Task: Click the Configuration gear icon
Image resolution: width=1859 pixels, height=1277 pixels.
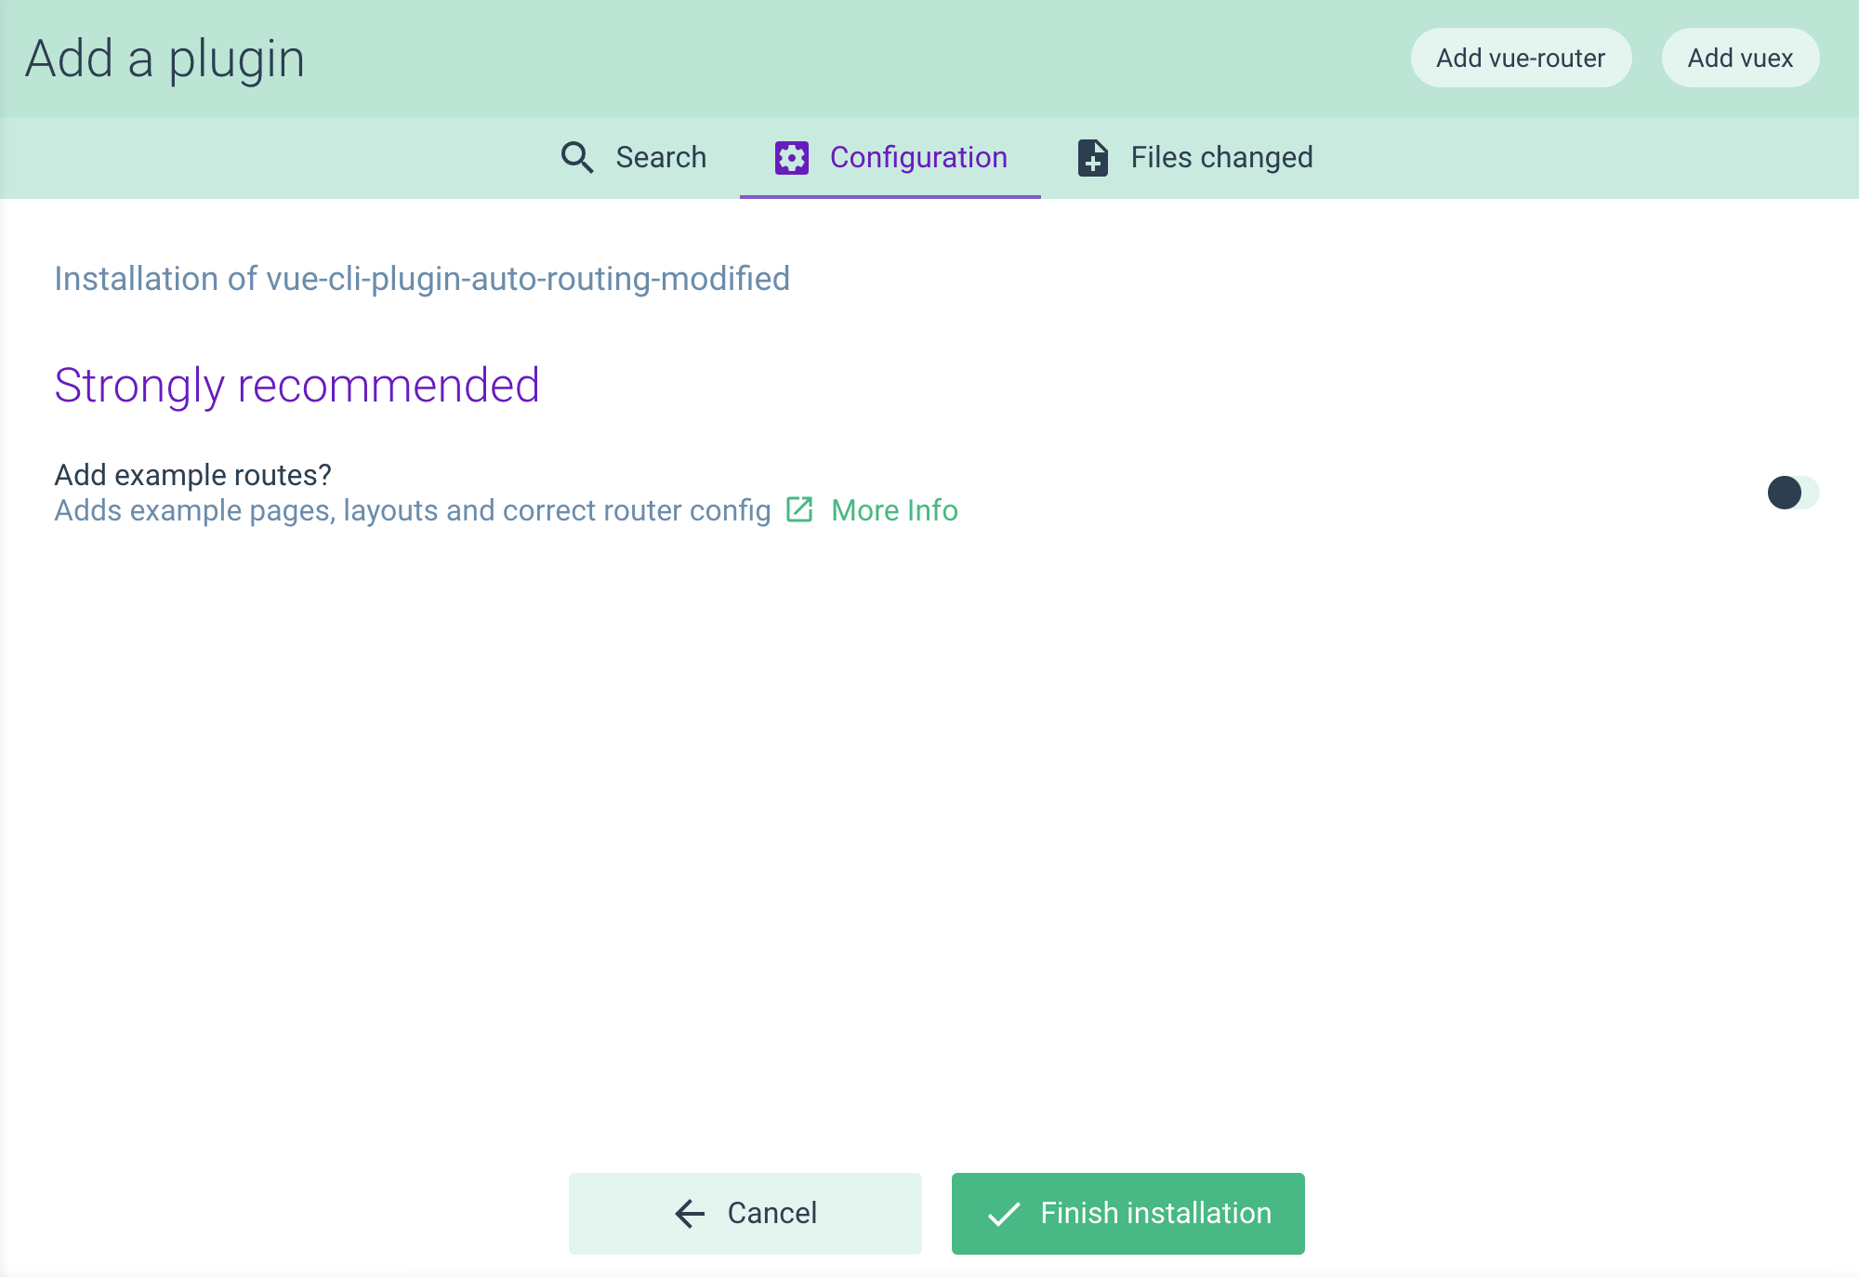Action: point(790,157)
